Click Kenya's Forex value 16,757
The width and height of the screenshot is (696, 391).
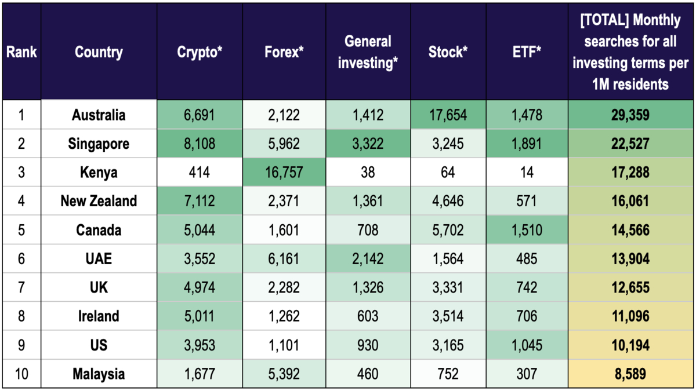[284, 173]
